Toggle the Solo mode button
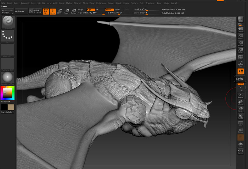This screenshot has width=248, height=169. (241, 145)
